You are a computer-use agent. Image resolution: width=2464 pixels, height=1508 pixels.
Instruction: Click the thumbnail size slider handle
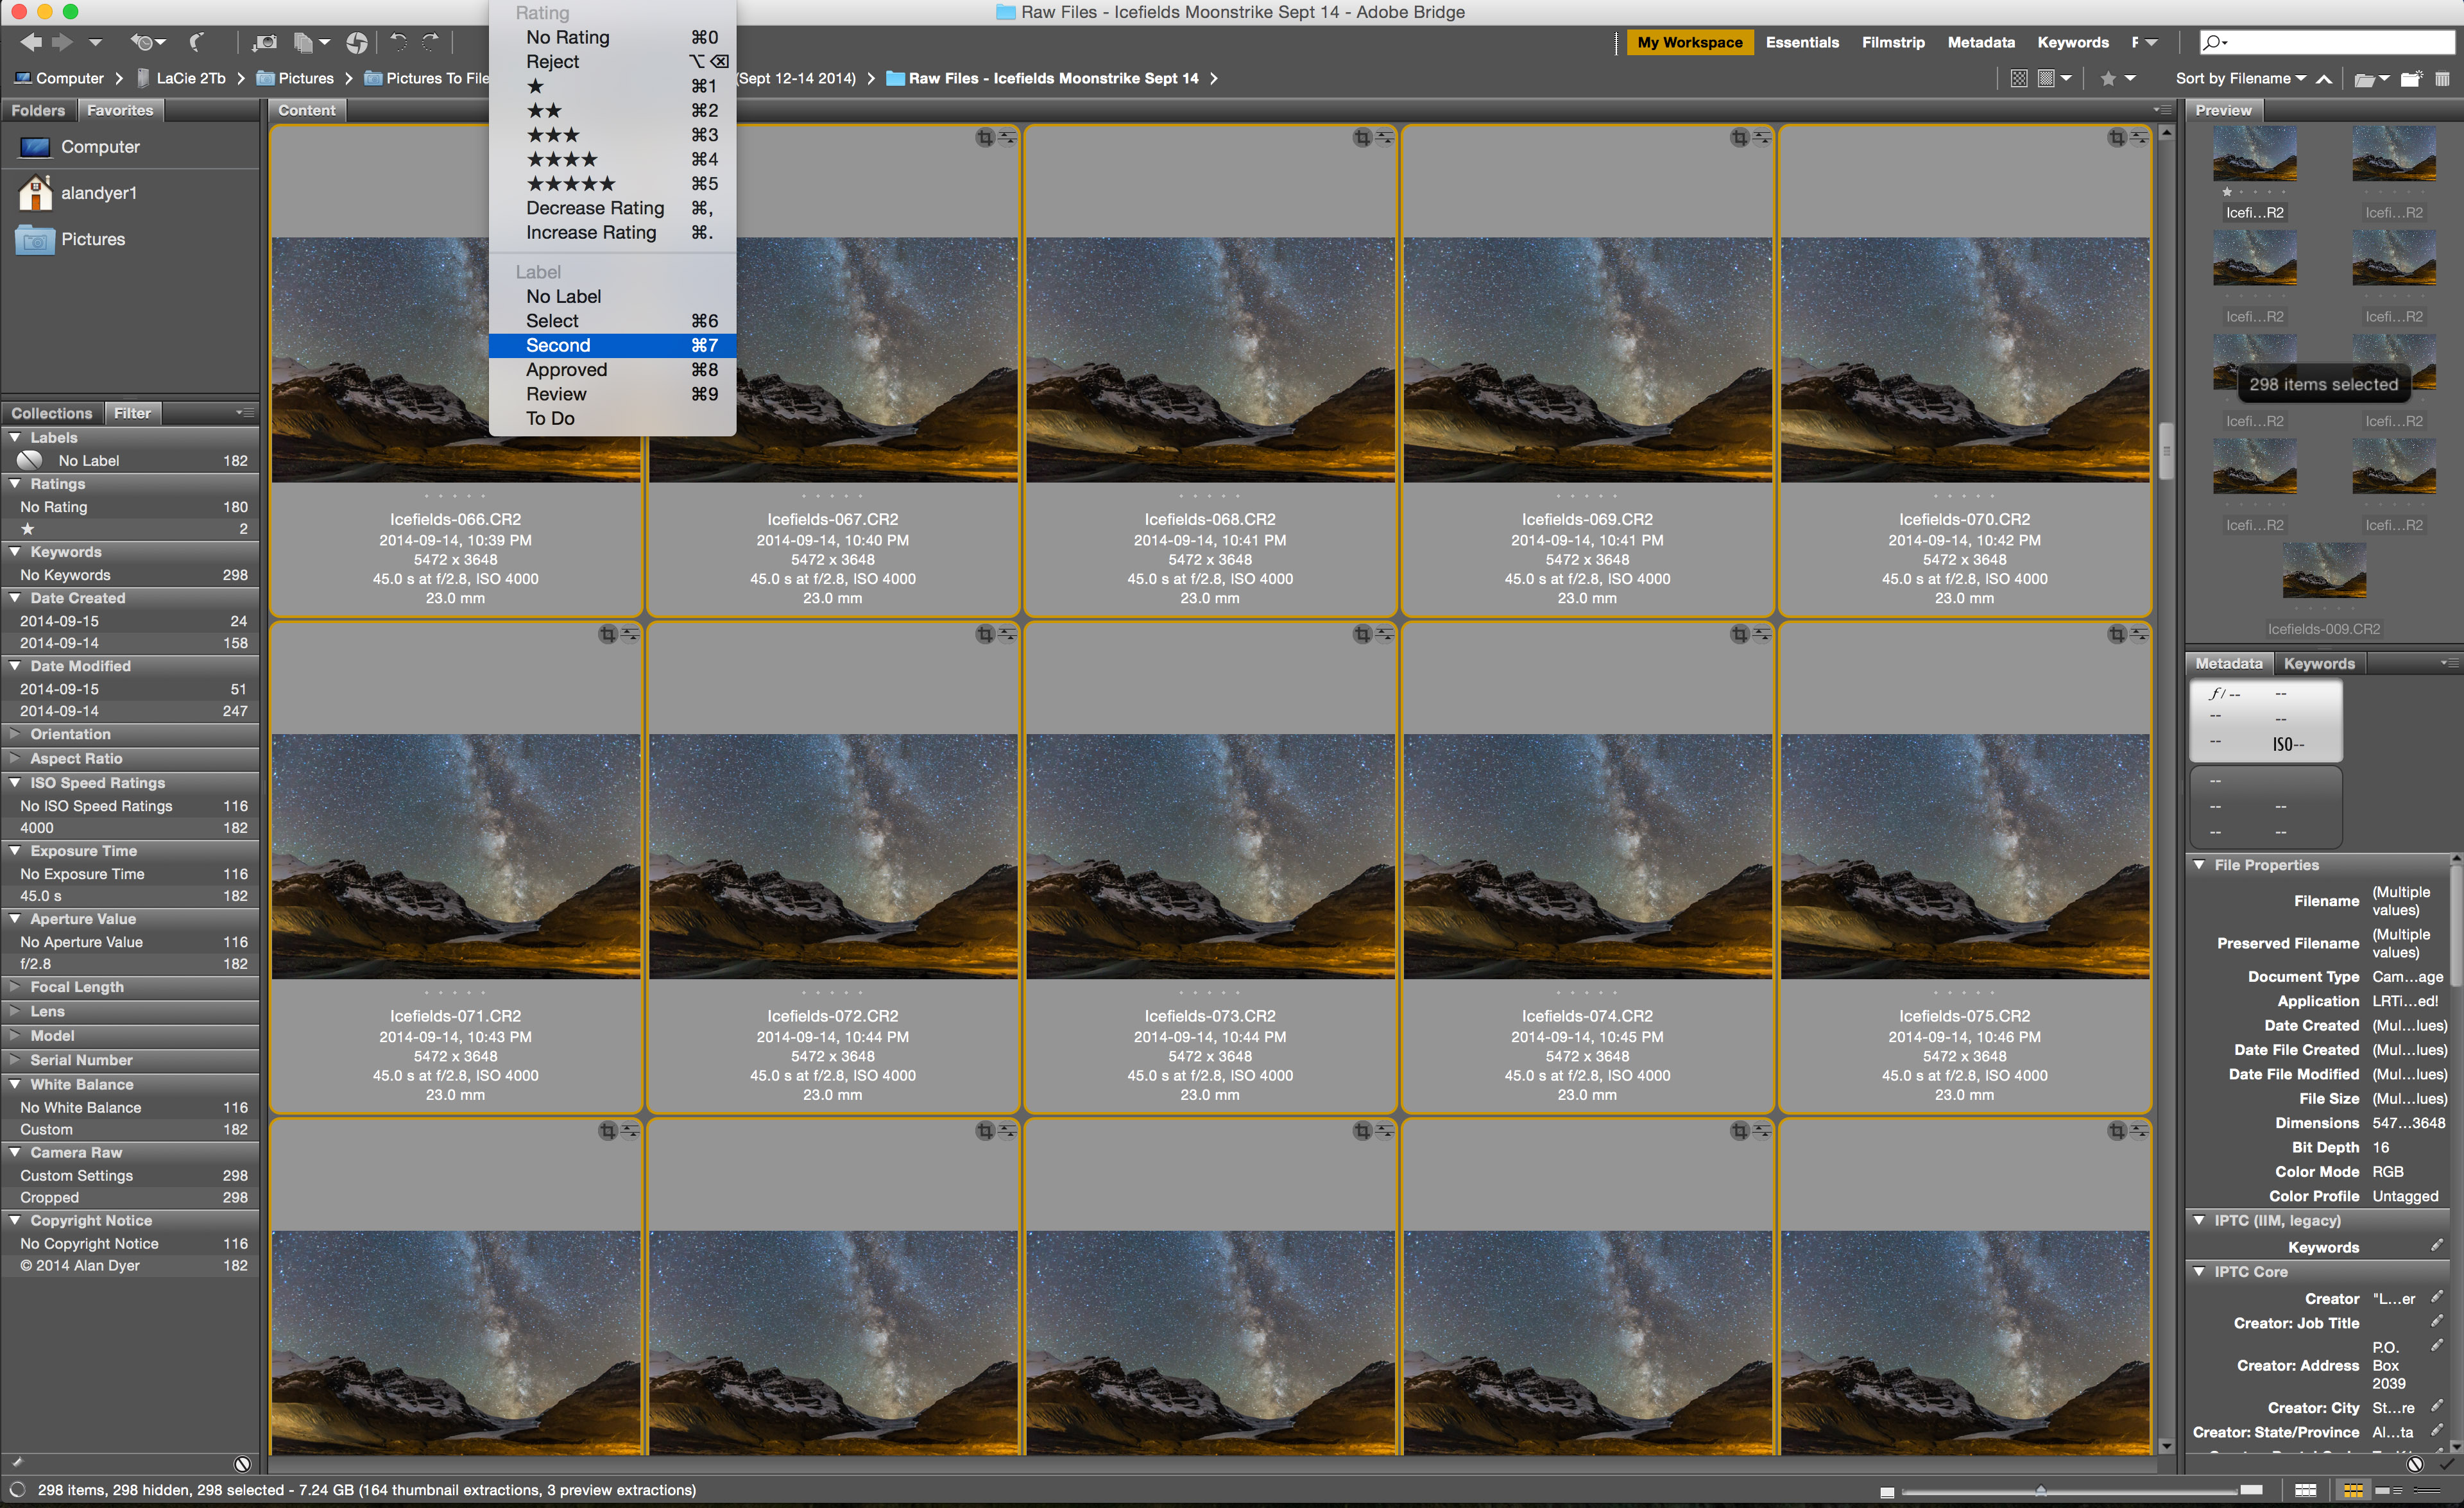click(x=2040, y=1490)
